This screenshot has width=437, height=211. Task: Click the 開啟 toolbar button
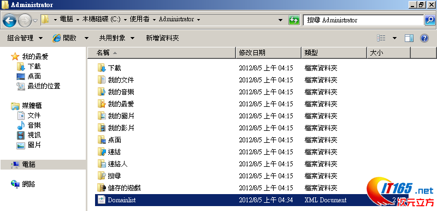(64, 38)
